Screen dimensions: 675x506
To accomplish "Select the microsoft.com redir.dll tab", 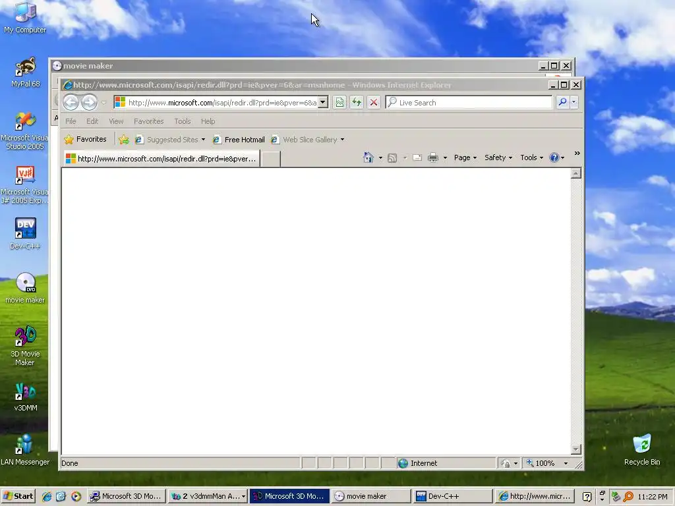I will pyautogui.click(x=161, y=159).
